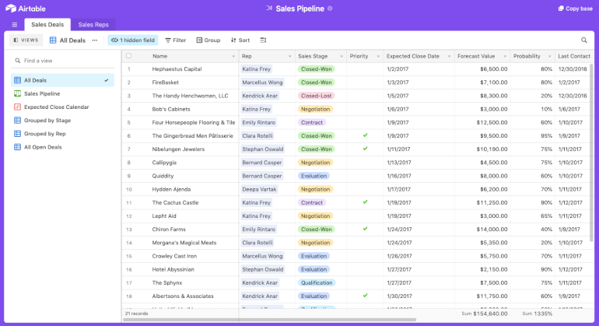
Task: Open the Expected Close Date column dropdown
Action: pyautogui.click(x=449, y=57)
